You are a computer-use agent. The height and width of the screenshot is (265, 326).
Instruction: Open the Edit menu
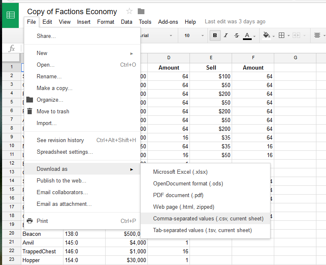tap(47, 22)
